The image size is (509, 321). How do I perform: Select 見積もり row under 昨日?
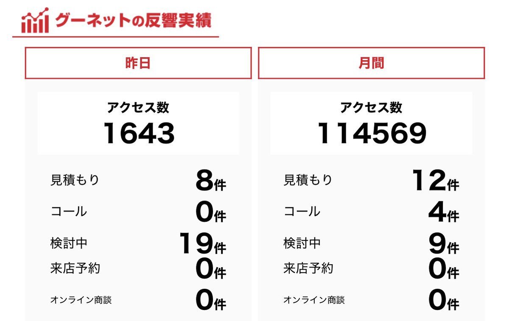138,180
